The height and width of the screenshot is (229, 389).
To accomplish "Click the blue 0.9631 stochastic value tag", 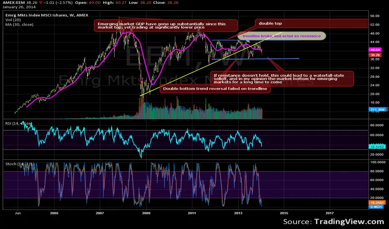I will click(376, 207).
